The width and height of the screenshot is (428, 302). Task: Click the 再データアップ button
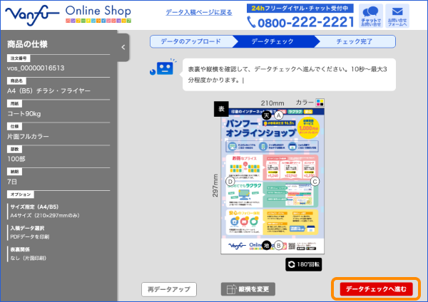coord(169,289)
